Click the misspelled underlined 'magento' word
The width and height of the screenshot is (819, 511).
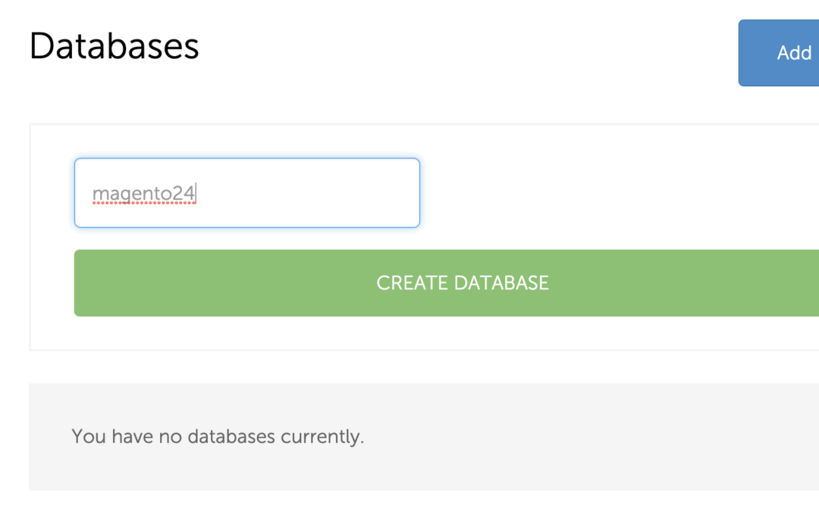[x=131, y=194]
